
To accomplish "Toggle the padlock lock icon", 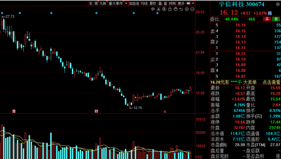I will pyautogui.click(x=170, y=9).
